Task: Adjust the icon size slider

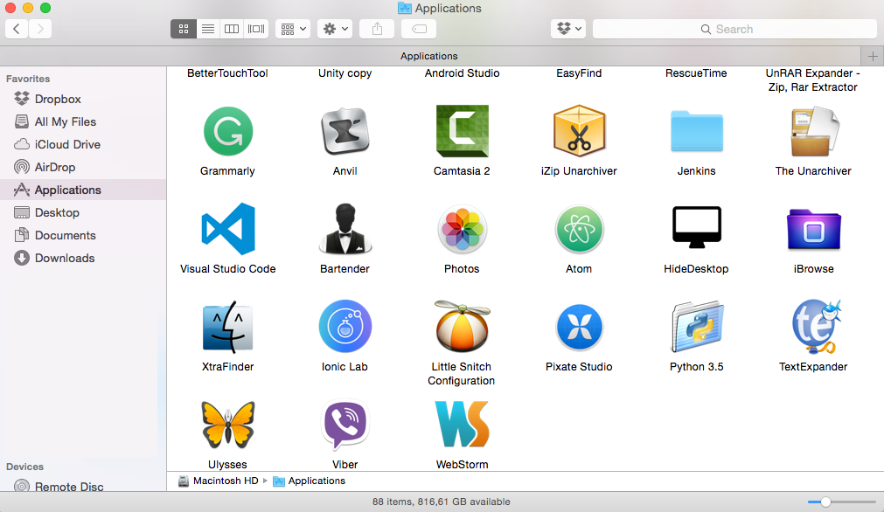Action: tap(826, 502)
